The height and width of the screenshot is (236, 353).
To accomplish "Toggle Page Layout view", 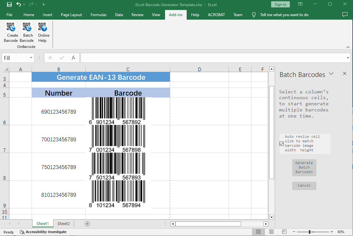I will click(x=271, y=231).
